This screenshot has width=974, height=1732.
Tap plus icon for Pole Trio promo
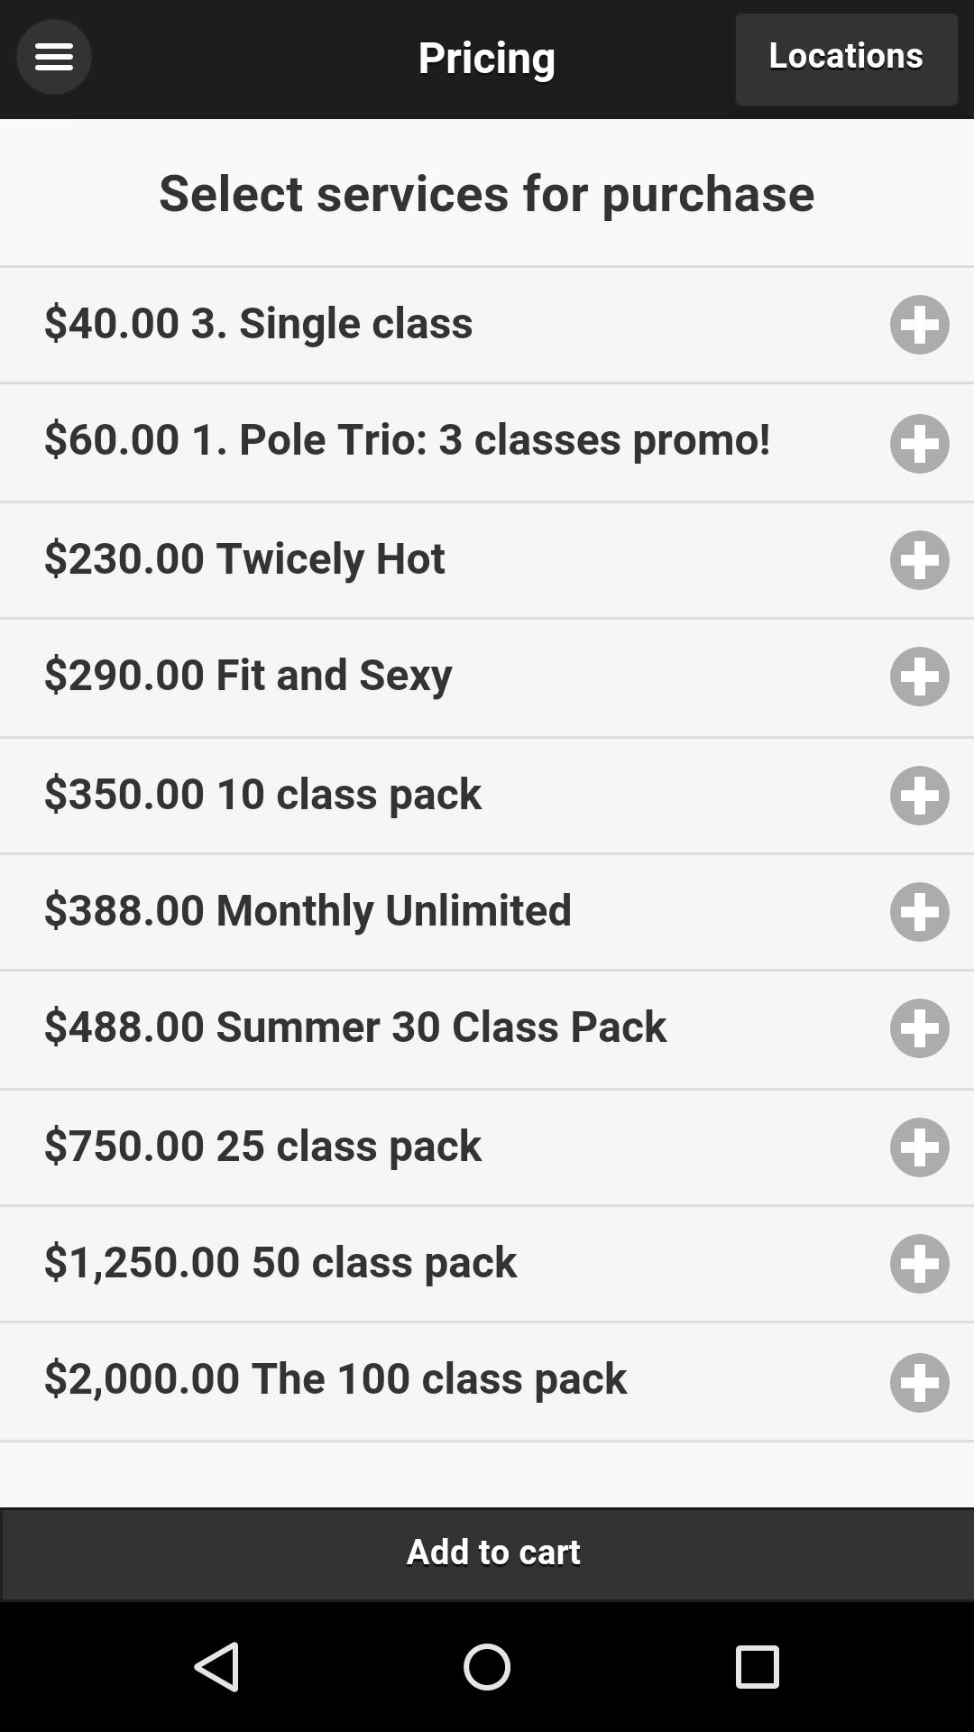[x=919, y=444]
